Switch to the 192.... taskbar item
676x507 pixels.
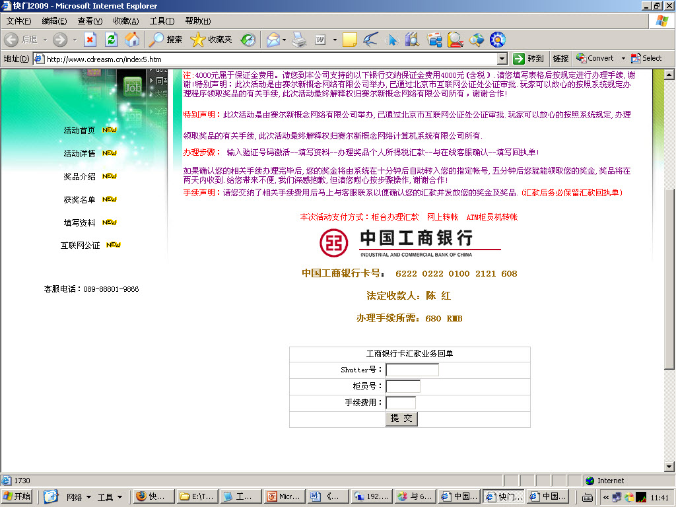click(x=372, y=496)
